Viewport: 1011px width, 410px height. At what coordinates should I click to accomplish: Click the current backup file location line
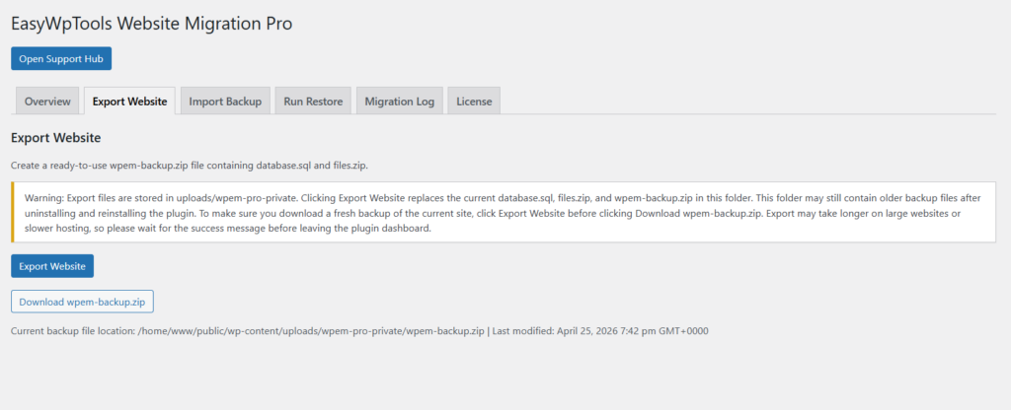coord(359,331)
